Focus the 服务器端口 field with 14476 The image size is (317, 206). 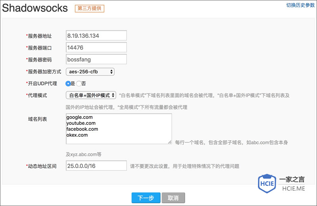click(x=96, y=48)
